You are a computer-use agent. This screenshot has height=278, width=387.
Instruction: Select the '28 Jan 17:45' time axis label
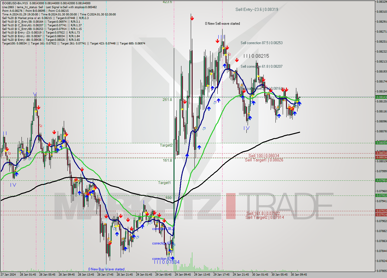point(105,275)
